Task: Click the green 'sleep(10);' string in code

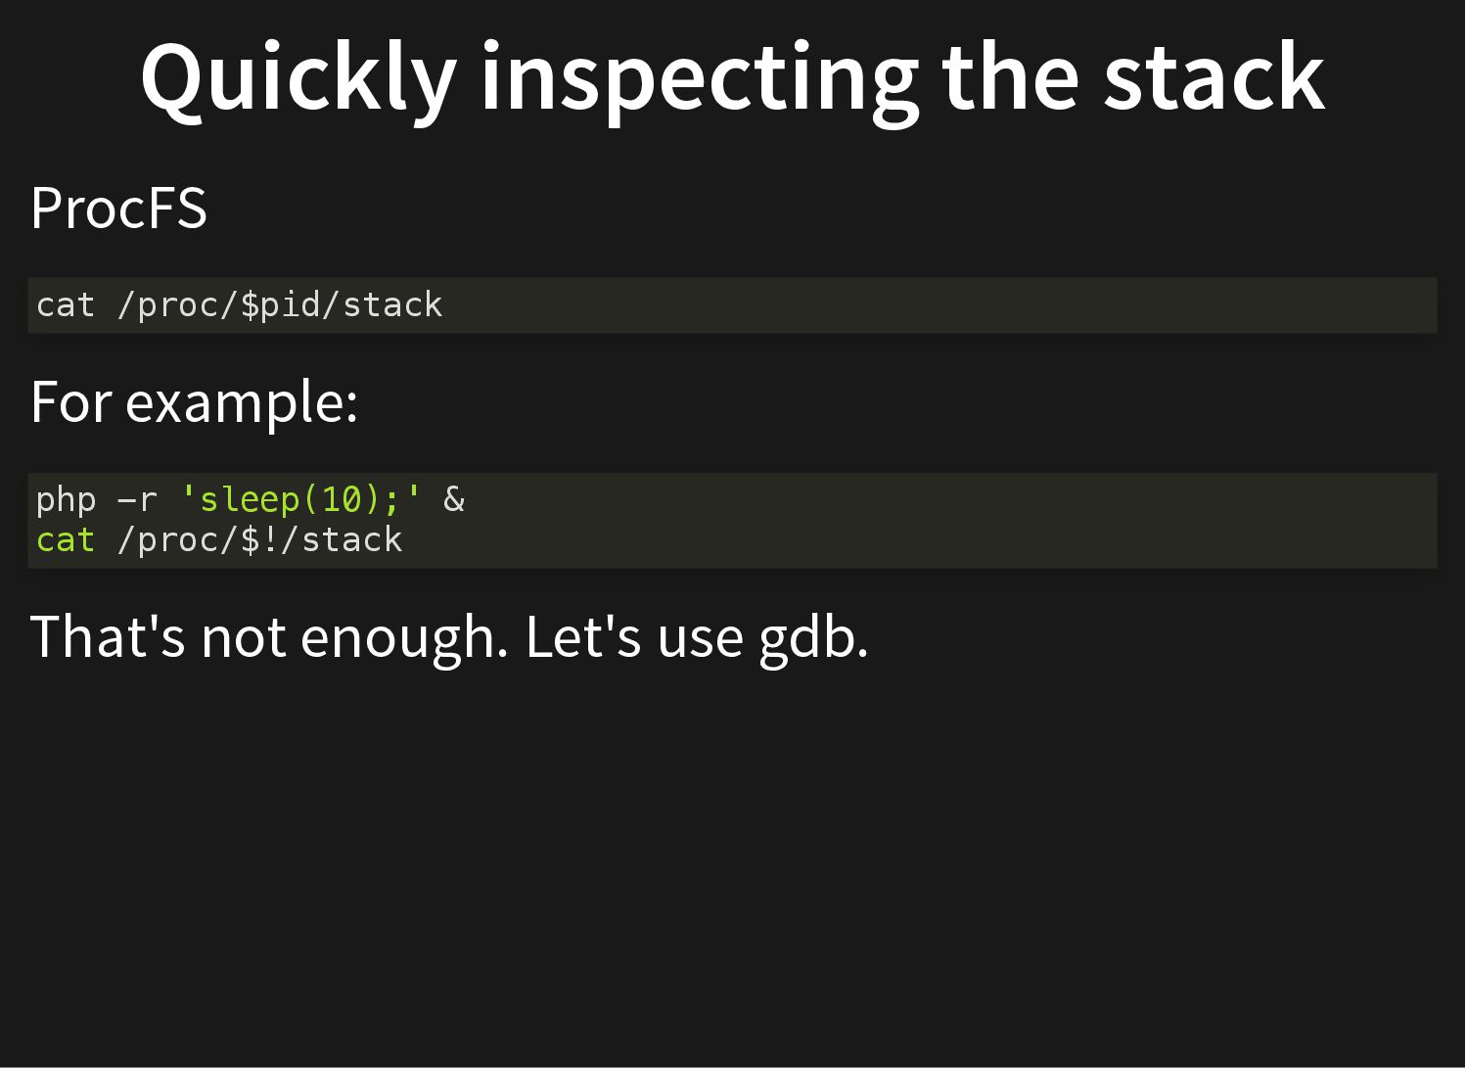Action: point(300,499)
